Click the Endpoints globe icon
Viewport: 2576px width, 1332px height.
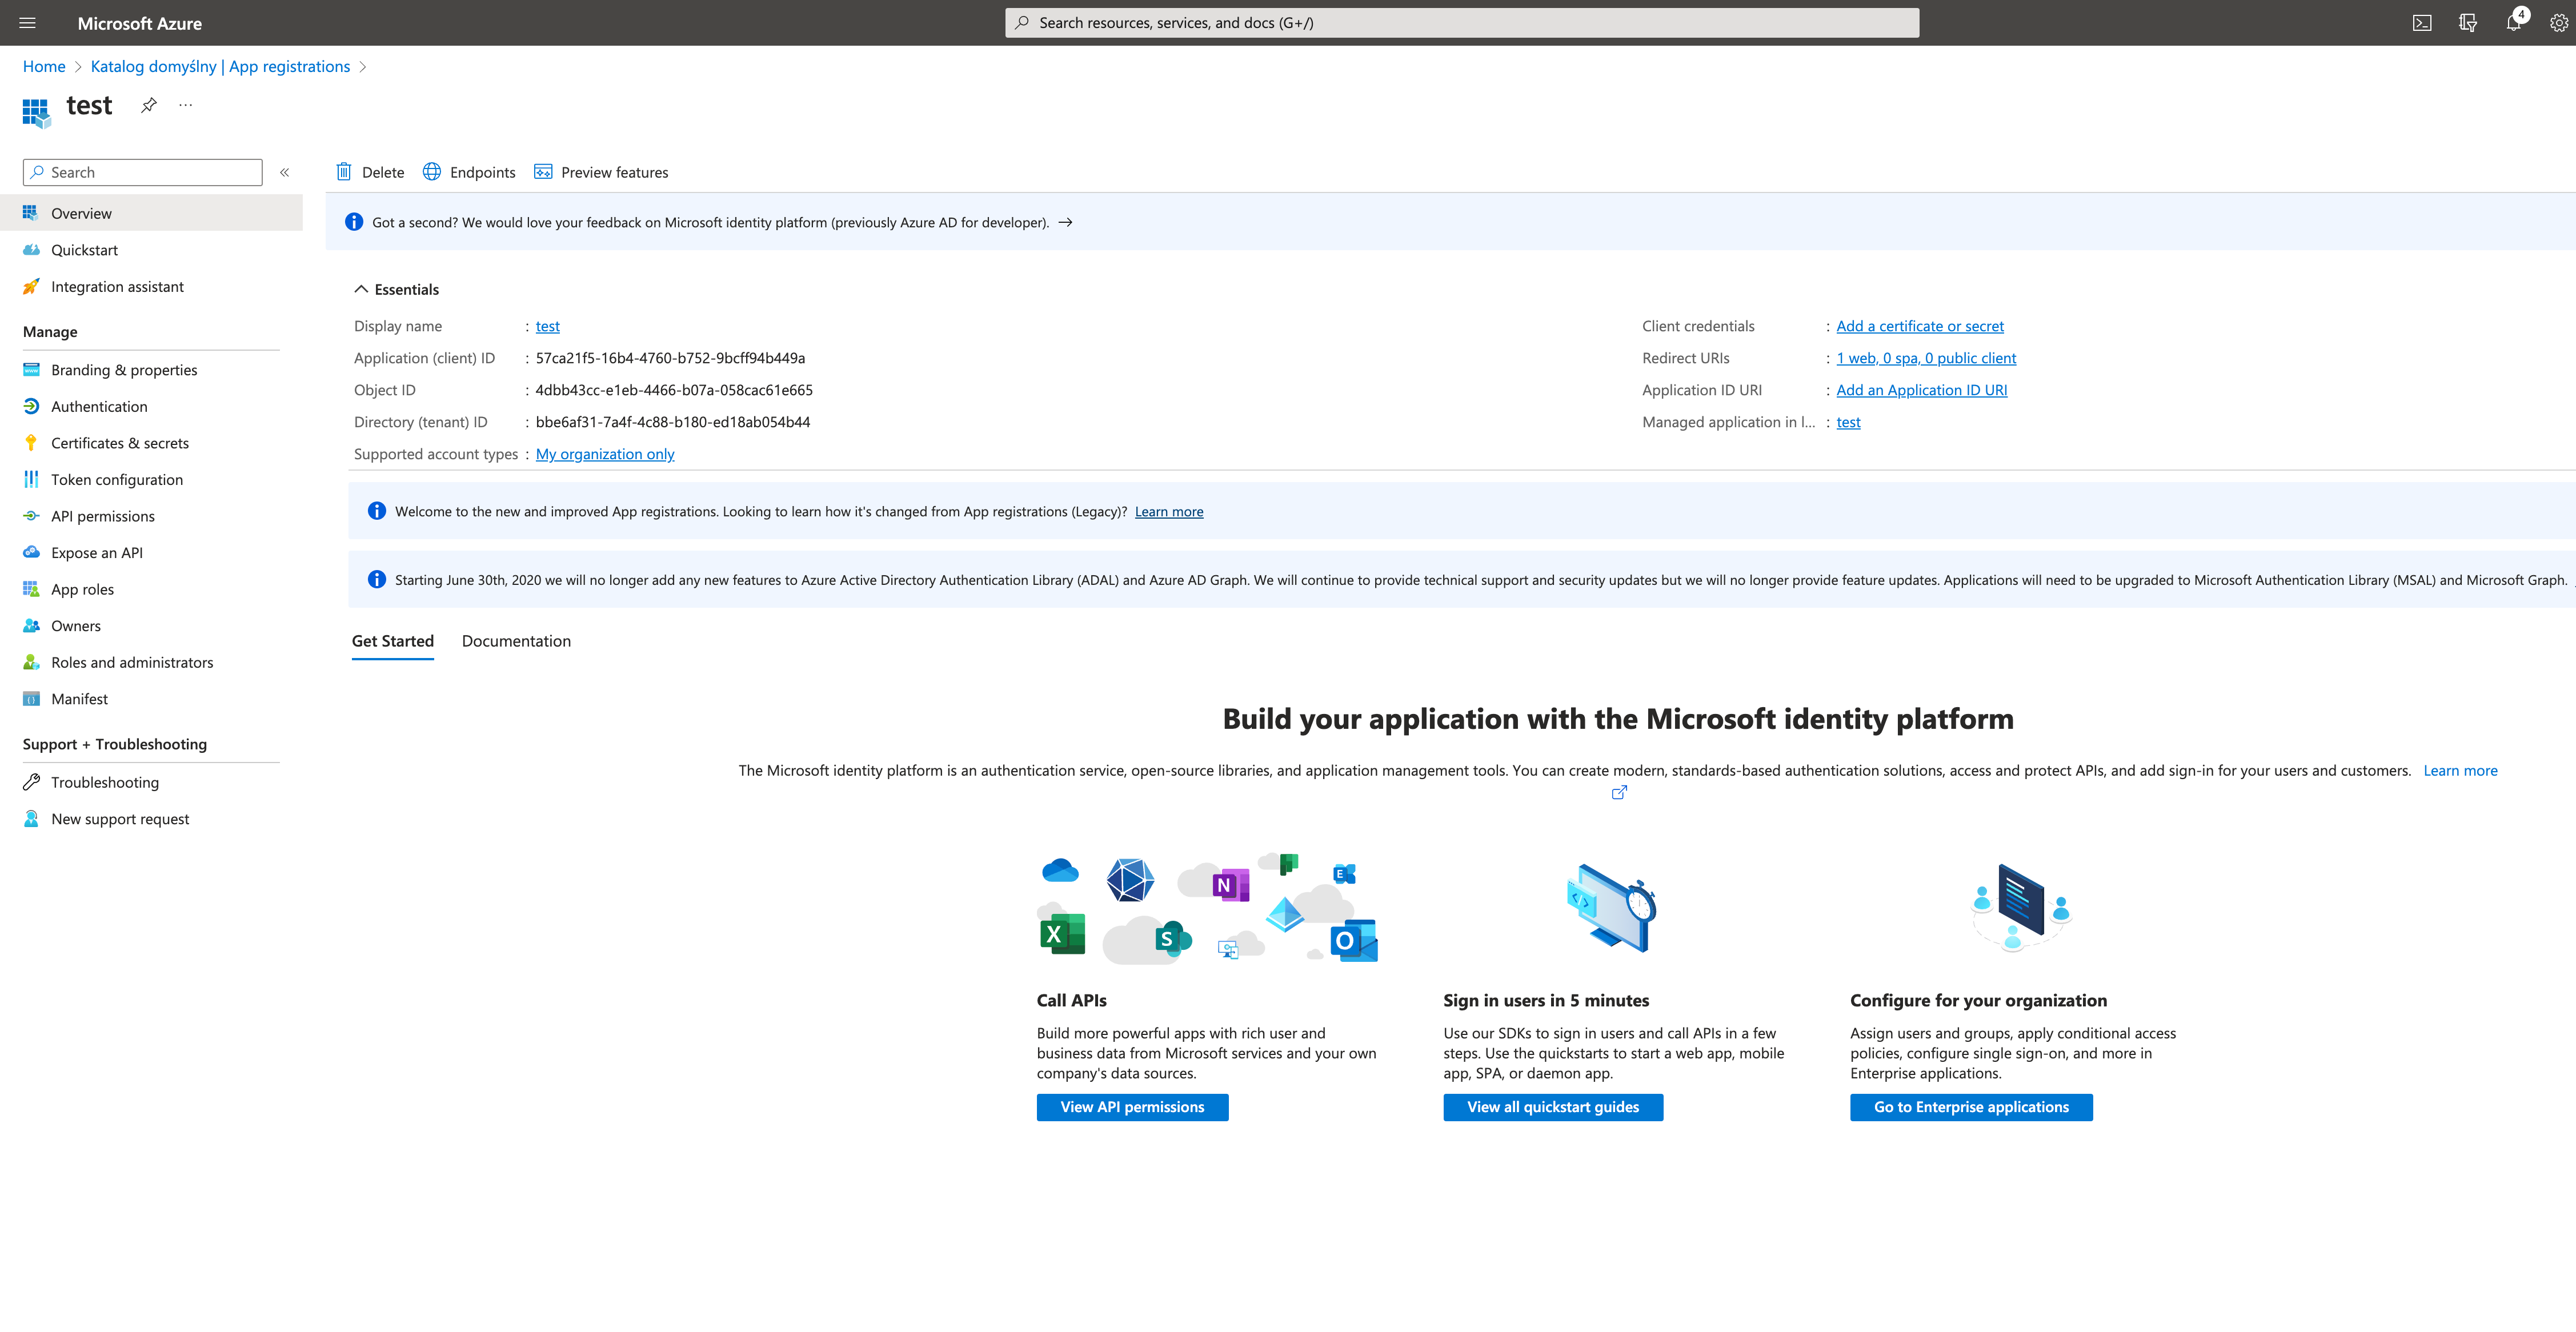pos(432,172)
